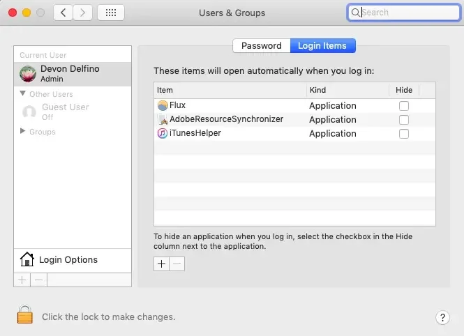Enable the Hide checkbox for Flux

[x=403, y=106]
